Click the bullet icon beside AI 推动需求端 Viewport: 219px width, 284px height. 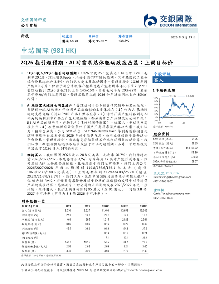point(22,105)
